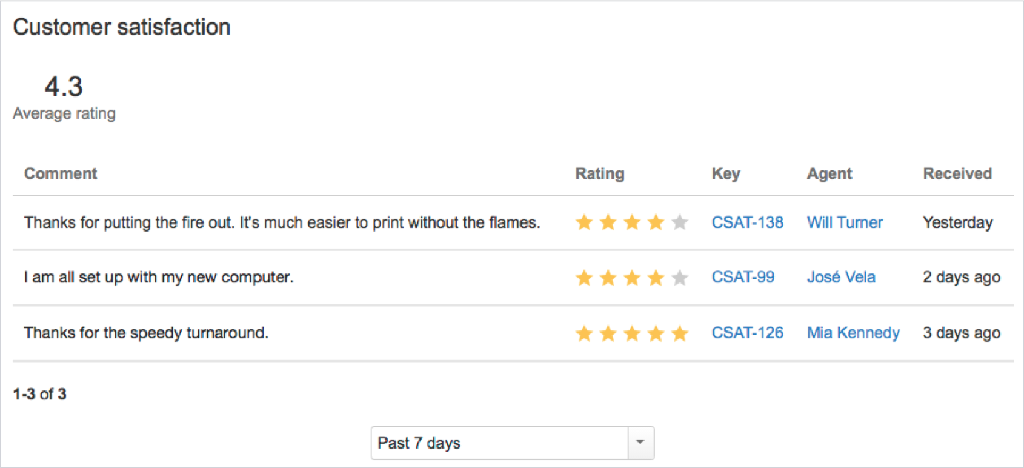1024x468 pixels.
Task: Select the first star of José Vela's rating
Action: [583, 277]
